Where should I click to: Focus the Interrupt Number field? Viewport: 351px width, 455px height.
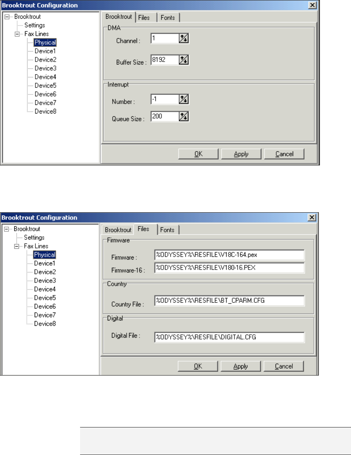pyautogui.click(x=164, y=99)
